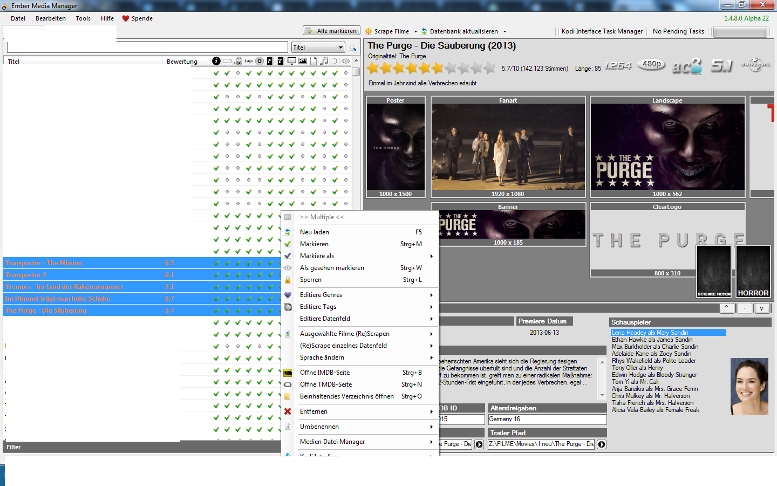Click the blank page column header icon

coord(313,61)
